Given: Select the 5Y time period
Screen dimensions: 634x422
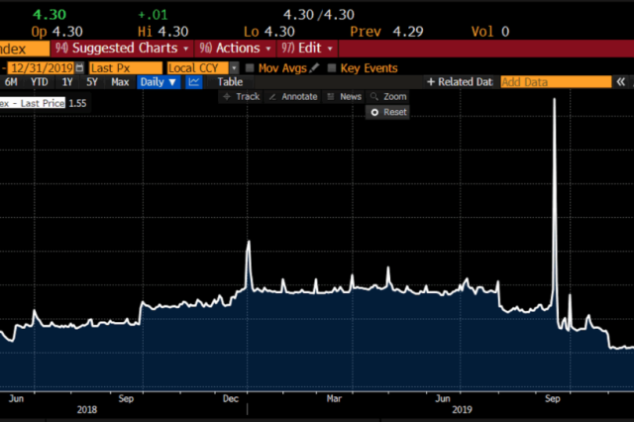Looking at the screenshot, I should (92, 83).
